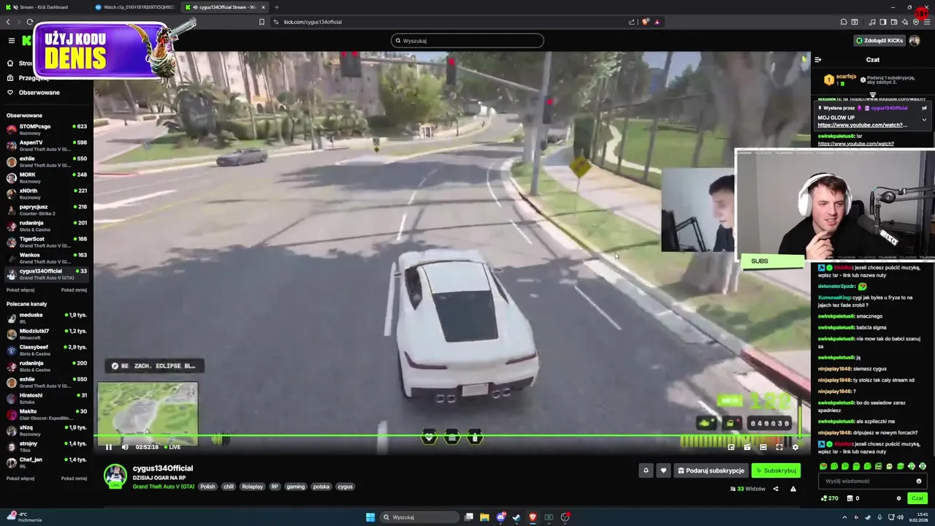The image size is (935, 526).
Task: Switch to Watch clip browser tab
Action: click(135, 7)
